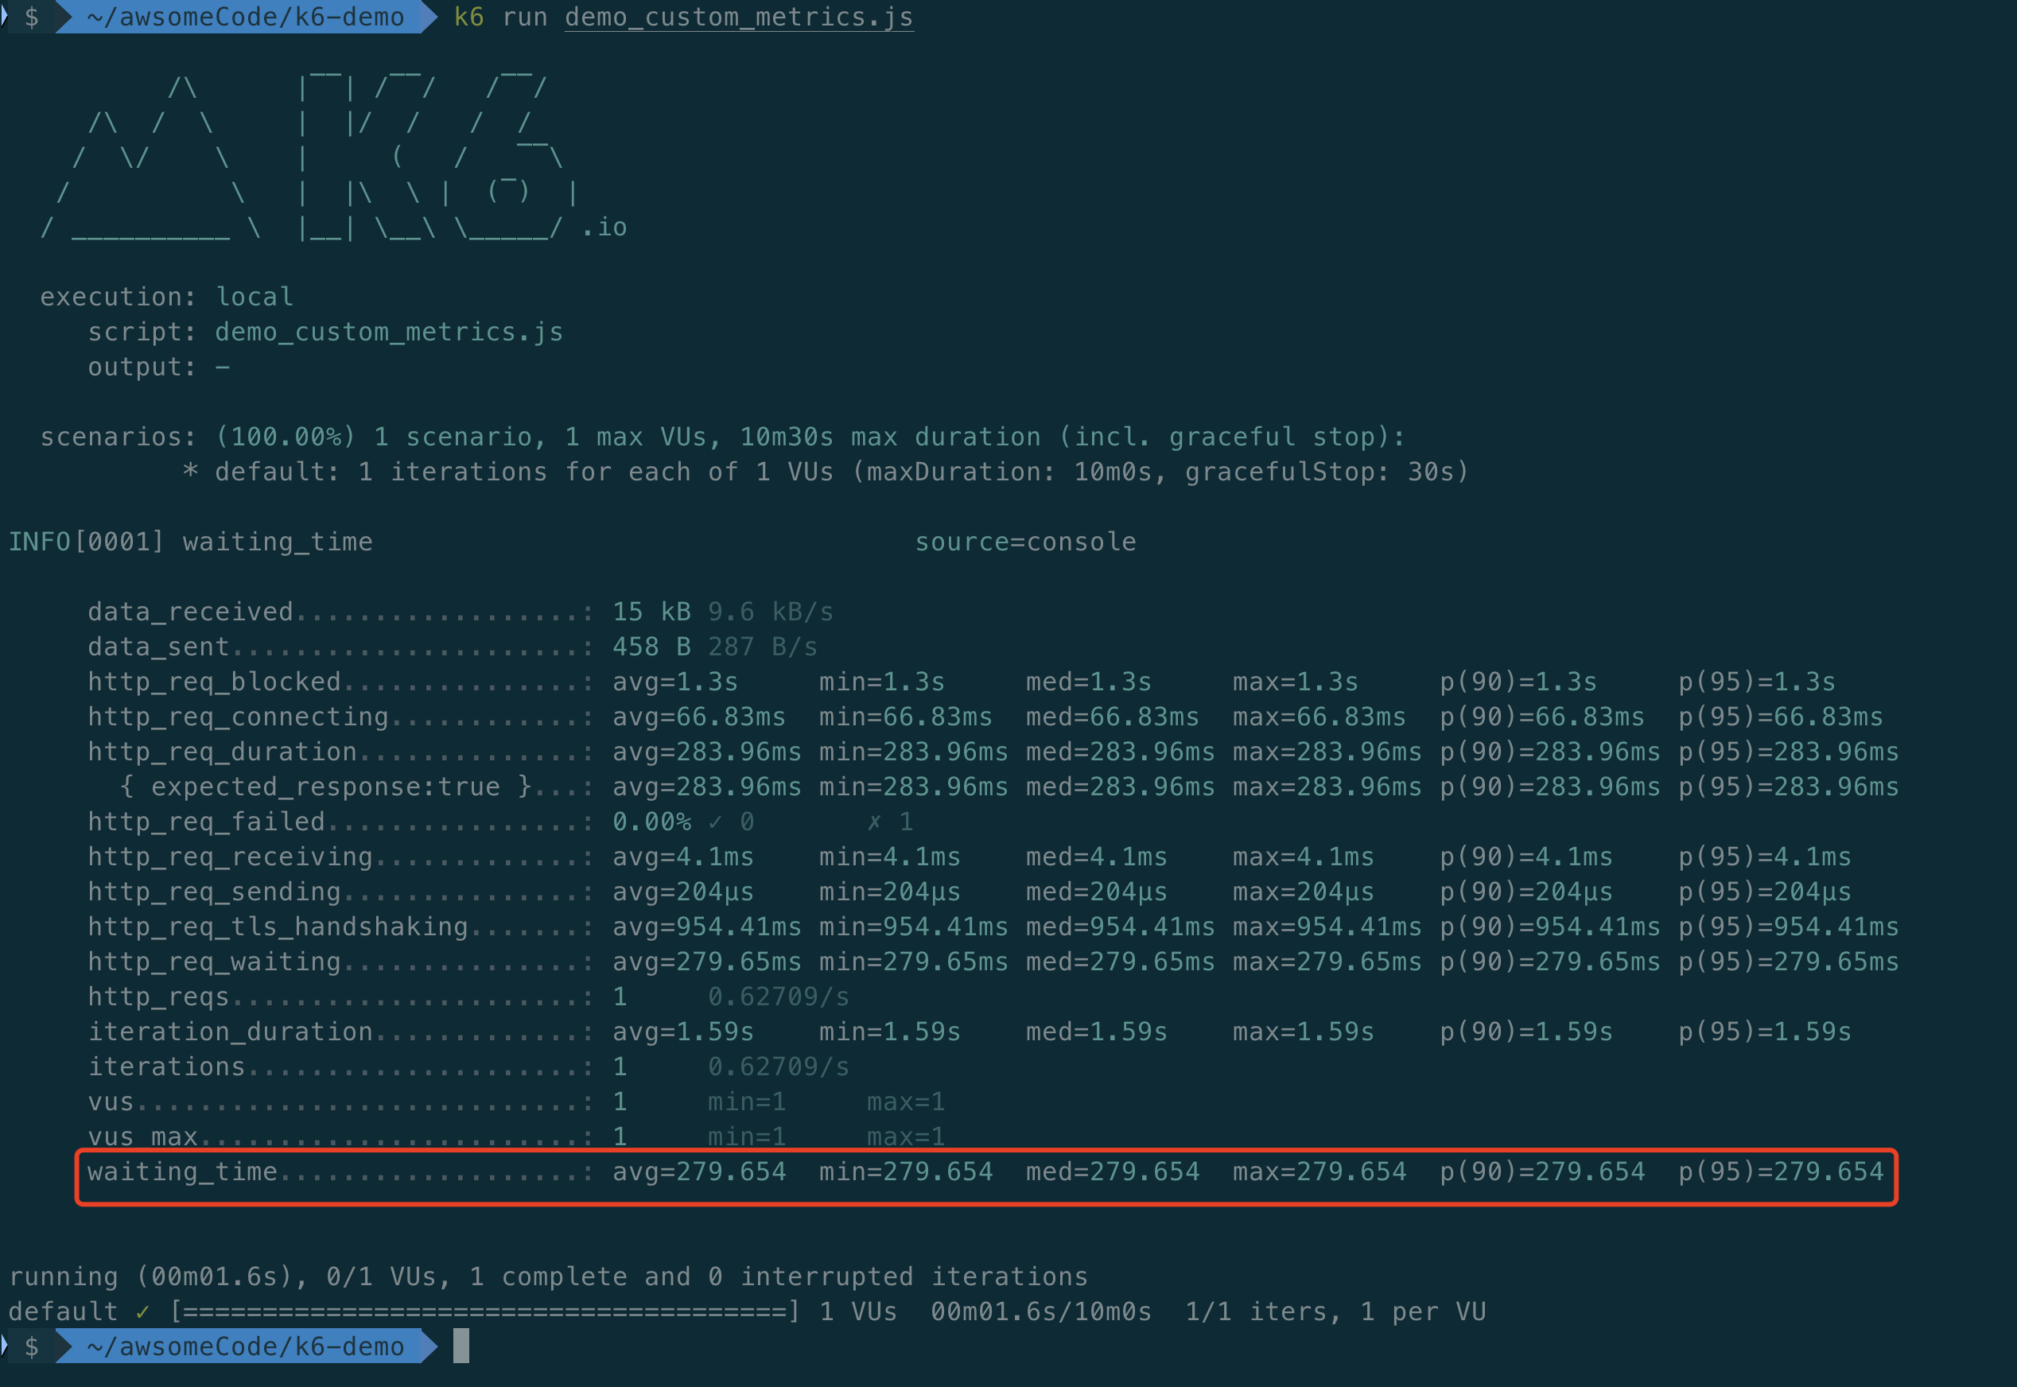Image resolution: width=2017 pixels, height=1387 pixels.
Task: Click the top prompt path ~/awsomeCode/k6-demo
Action: coord(246,17)
